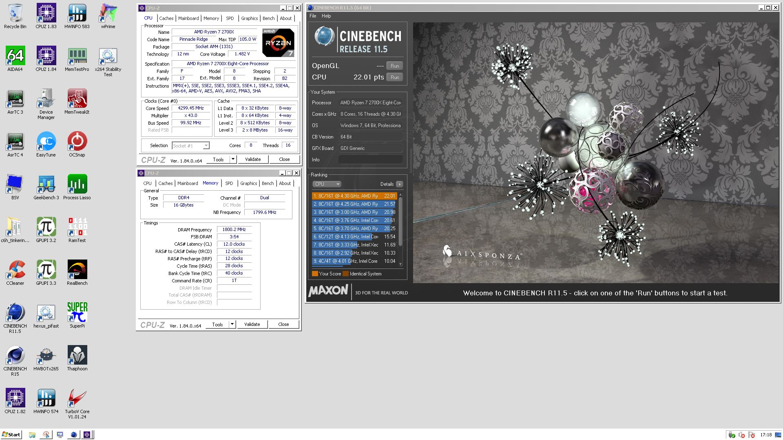Click Validate in lower CPU-Z window

252,324
